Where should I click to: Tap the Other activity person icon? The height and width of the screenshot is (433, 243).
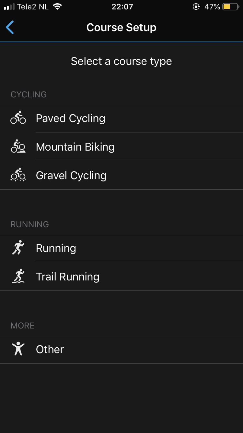coord(18,349)
